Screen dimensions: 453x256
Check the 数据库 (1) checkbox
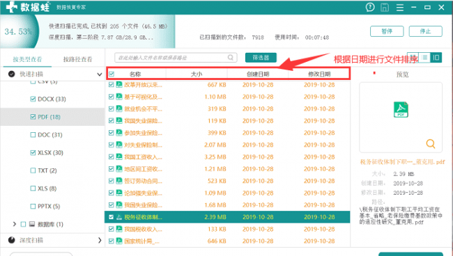24,224
